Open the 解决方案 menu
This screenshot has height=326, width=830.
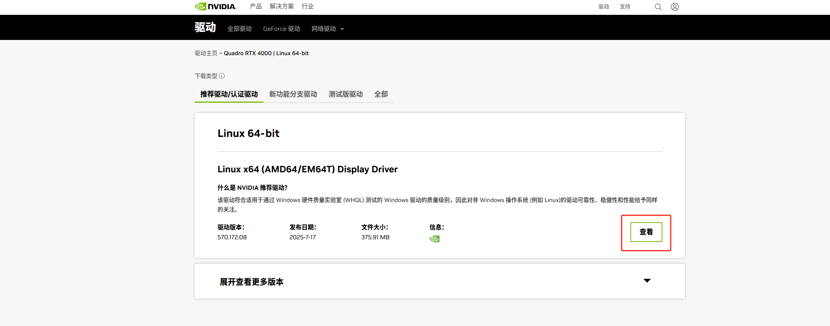click(282, 6)
